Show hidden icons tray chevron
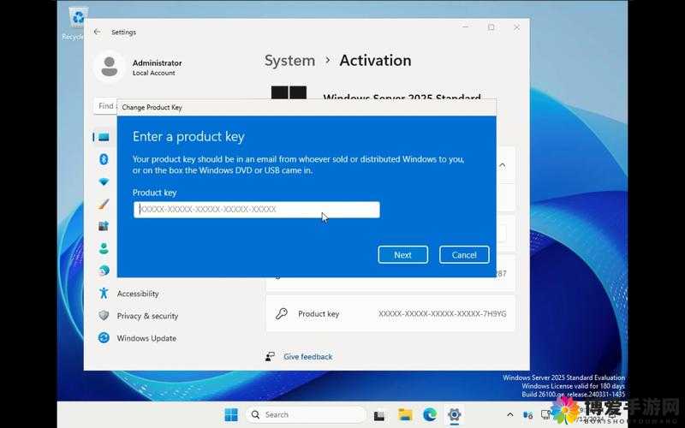Viewport: 685px width, 428px height. 509,414
